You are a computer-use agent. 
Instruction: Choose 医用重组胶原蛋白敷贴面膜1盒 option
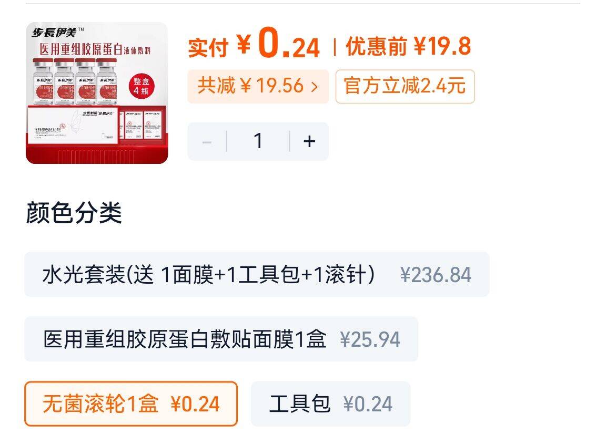(221, 339)
